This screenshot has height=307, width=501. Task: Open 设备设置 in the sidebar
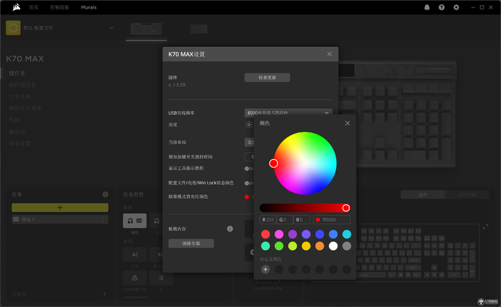point(20,144)
